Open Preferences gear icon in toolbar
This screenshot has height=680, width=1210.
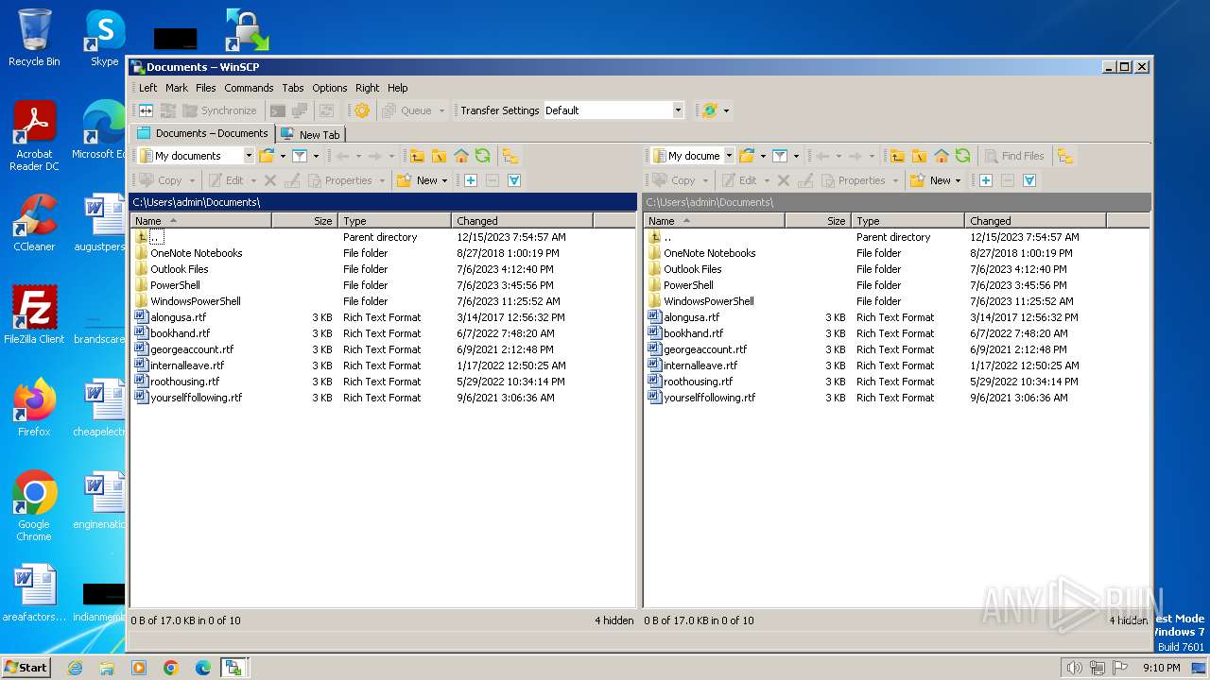pos(362,110)
